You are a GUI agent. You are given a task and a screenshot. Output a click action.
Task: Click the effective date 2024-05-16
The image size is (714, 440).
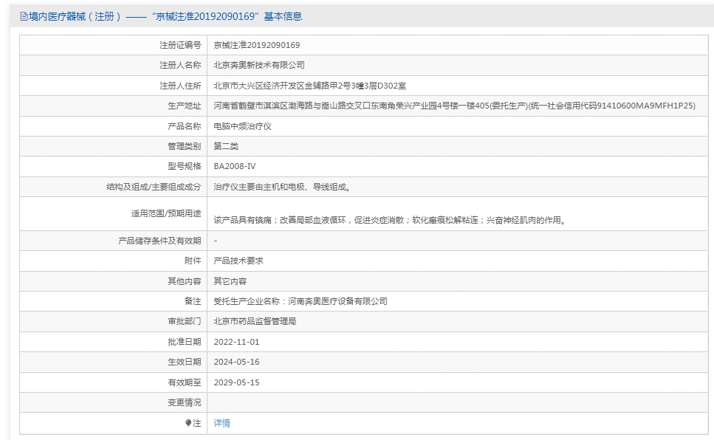click(x=236, y=362)
